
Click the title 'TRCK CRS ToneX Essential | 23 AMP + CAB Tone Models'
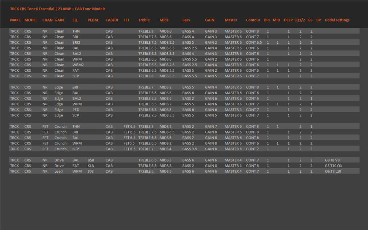coord(58,9)
